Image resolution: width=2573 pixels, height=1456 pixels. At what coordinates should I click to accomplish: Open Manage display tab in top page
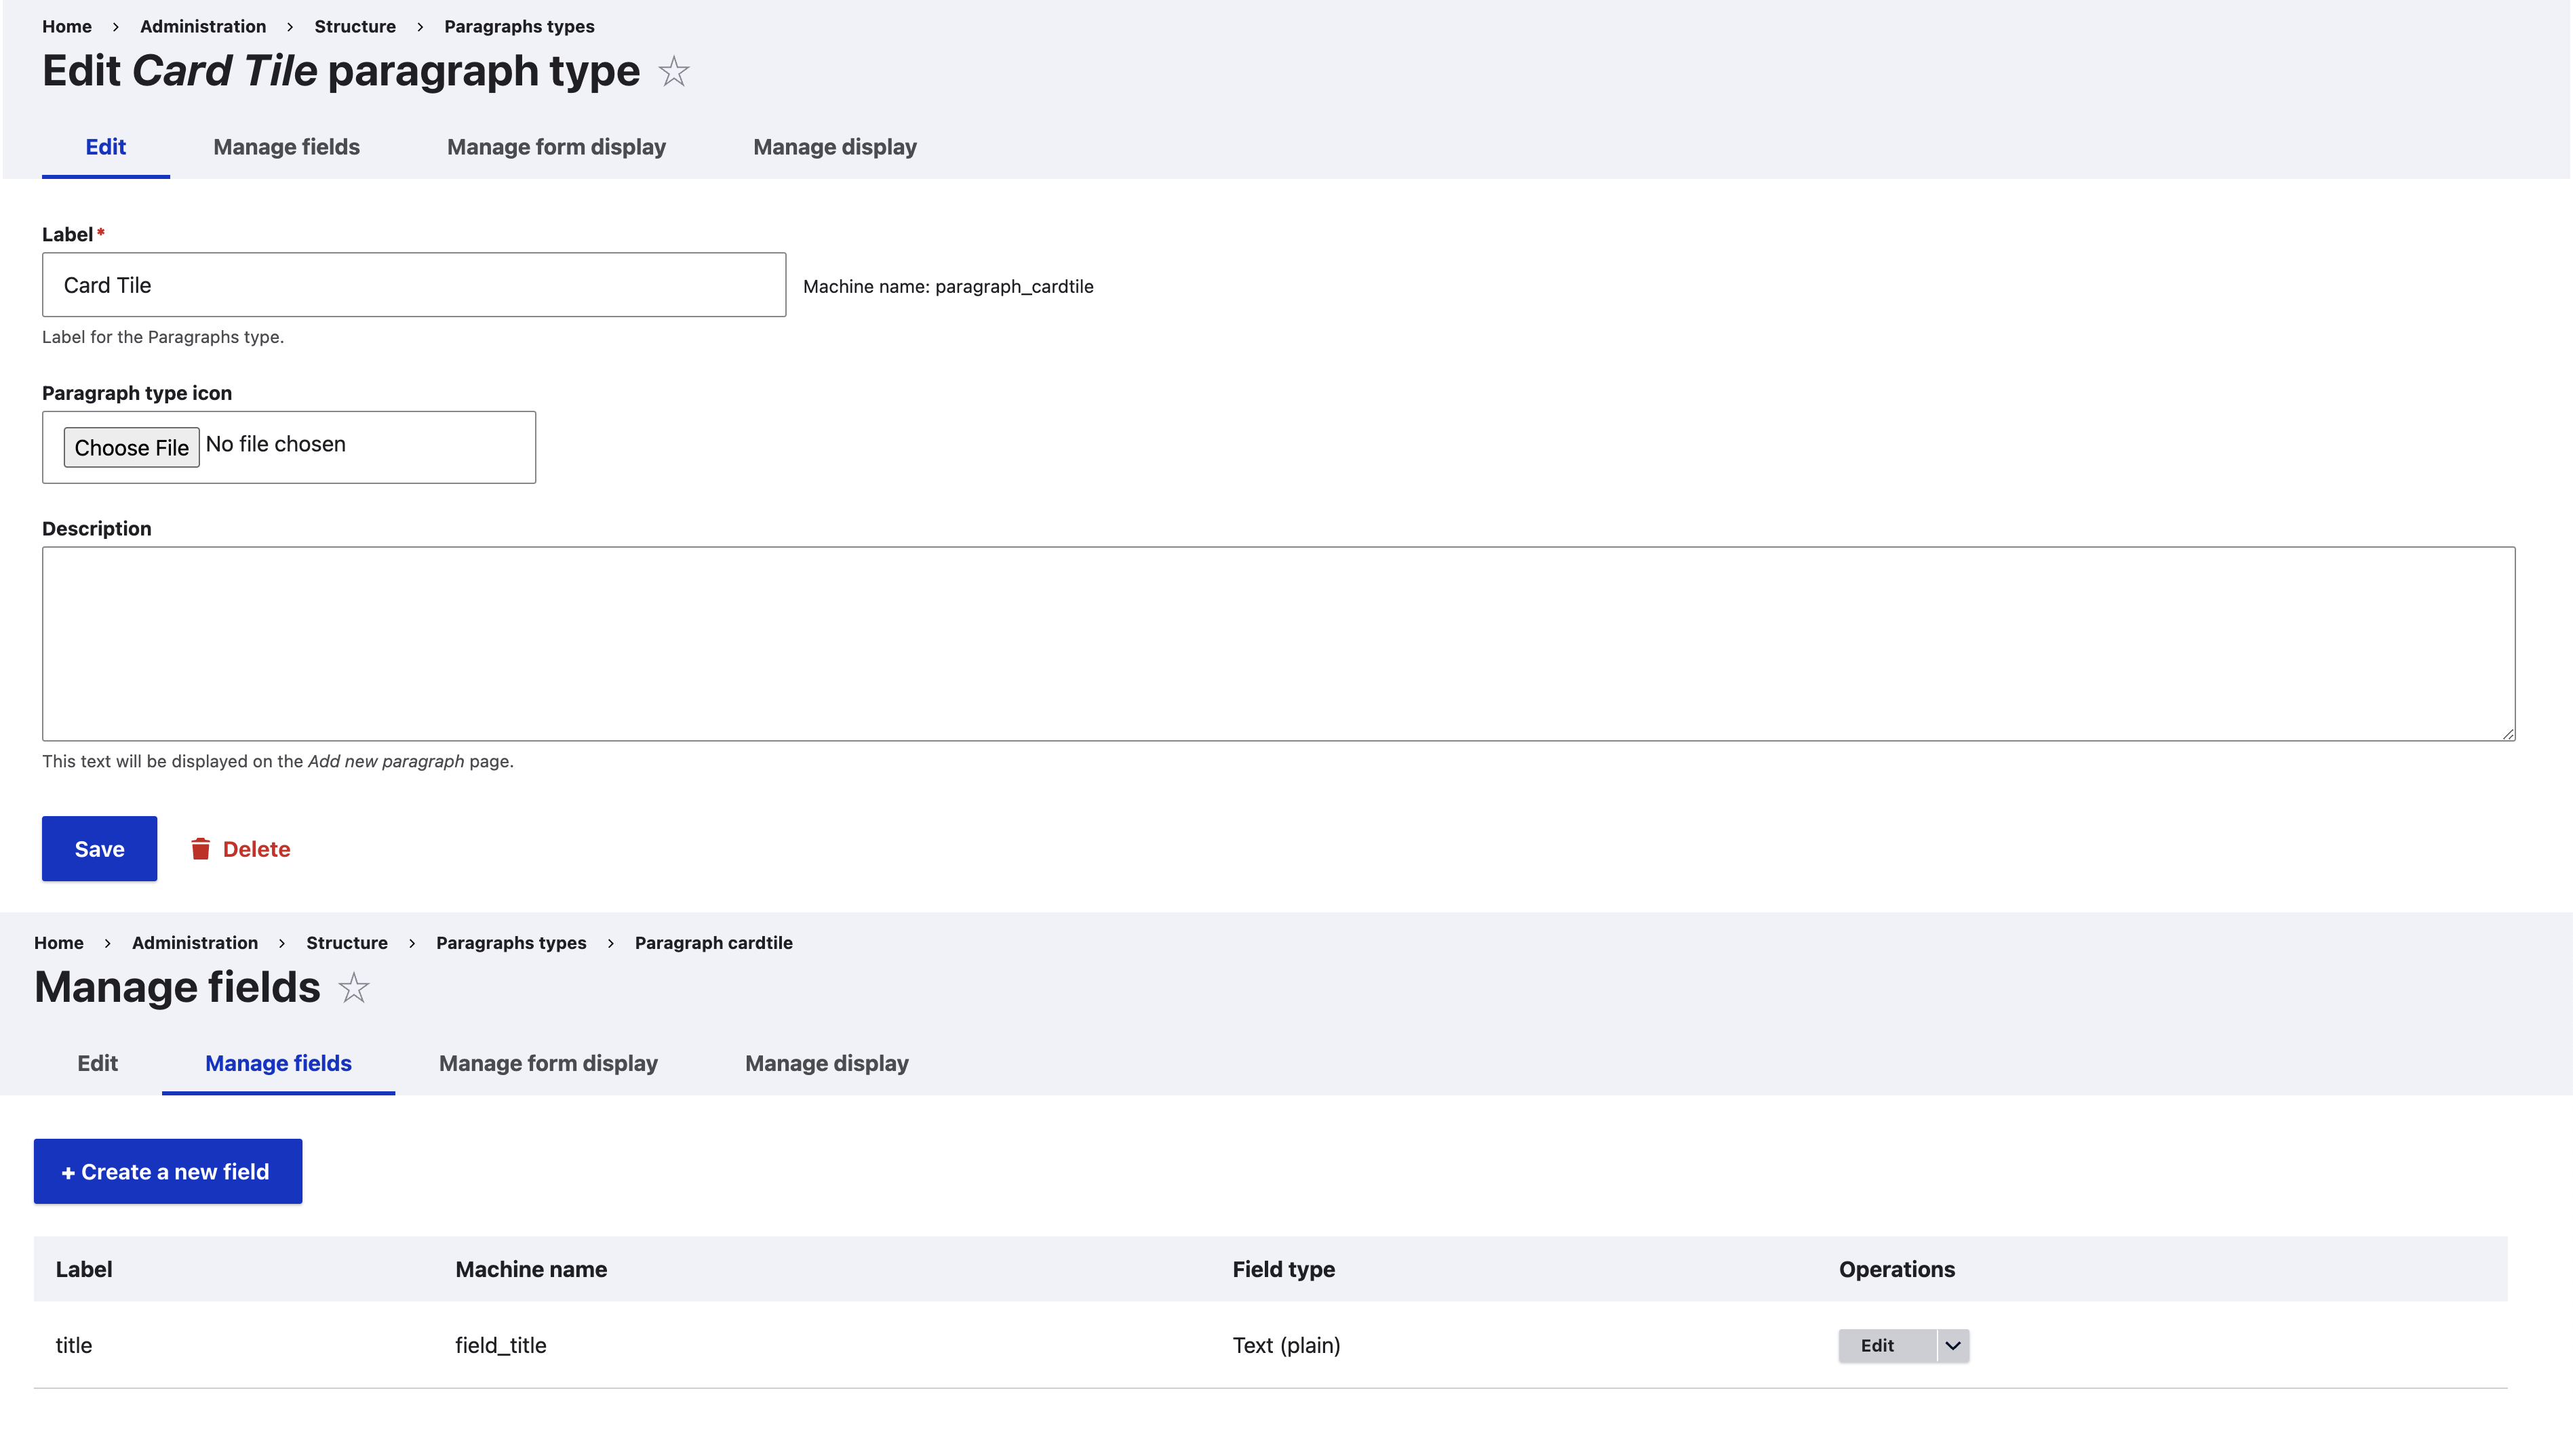pyautogui.click(x=834, y=147)
